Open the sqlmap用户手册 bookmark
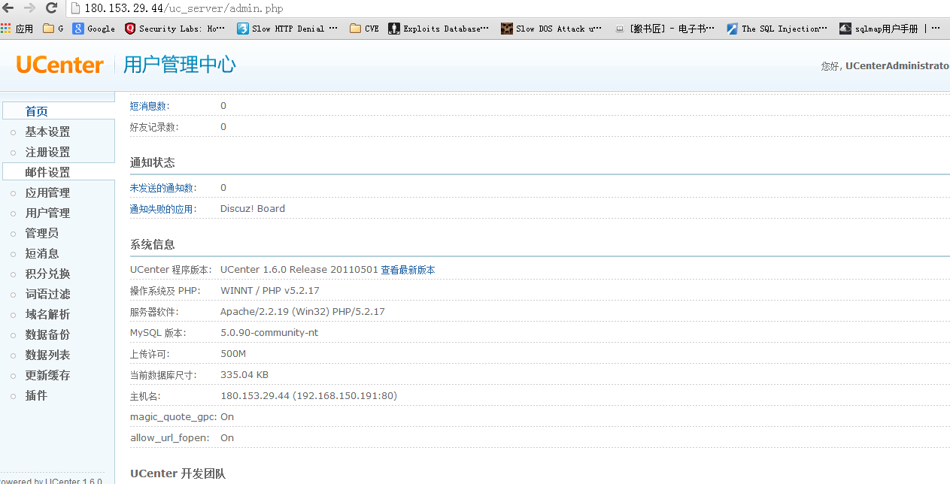Viewport: 950px width, 484px height. tap(879, 29)
